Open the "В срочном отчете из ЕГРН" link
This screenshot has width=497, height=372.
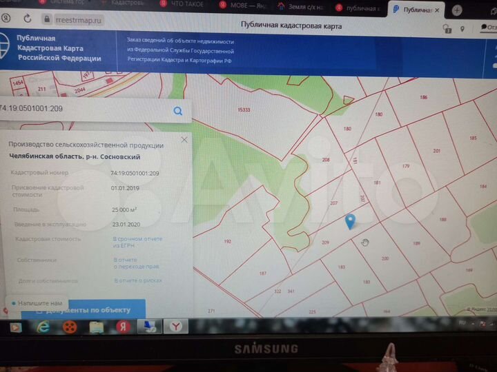pos(137,242)
